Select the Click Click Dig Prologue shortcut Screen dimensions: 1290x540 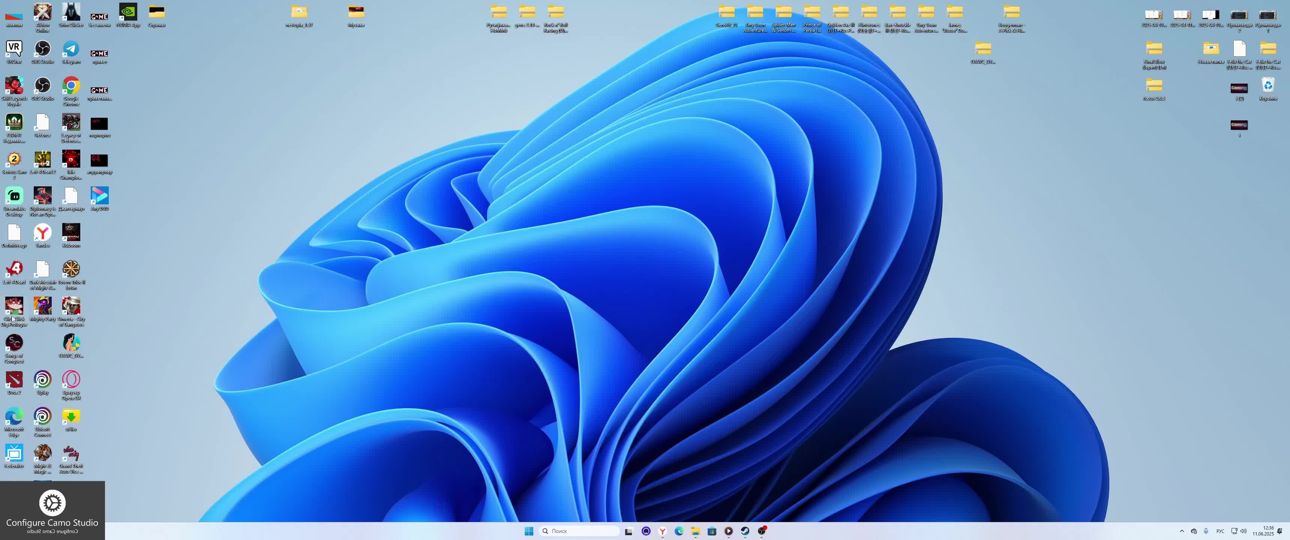coord(14,312)
